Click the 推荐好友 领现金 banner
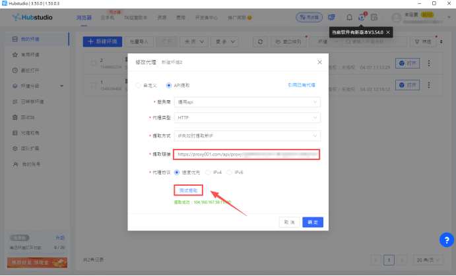Image resolution: width=456 pixels, height=276 pixels. [37, 263]
